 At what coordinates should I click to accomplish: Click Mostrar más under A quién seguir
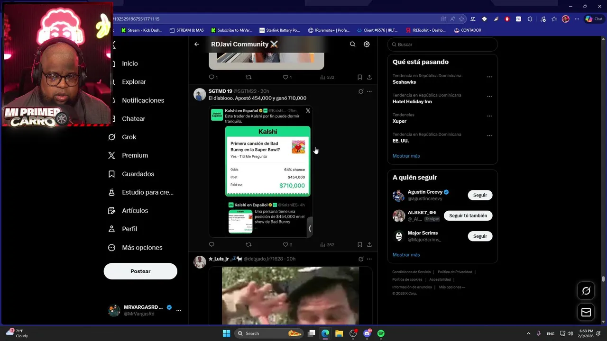tap(406, 255)
